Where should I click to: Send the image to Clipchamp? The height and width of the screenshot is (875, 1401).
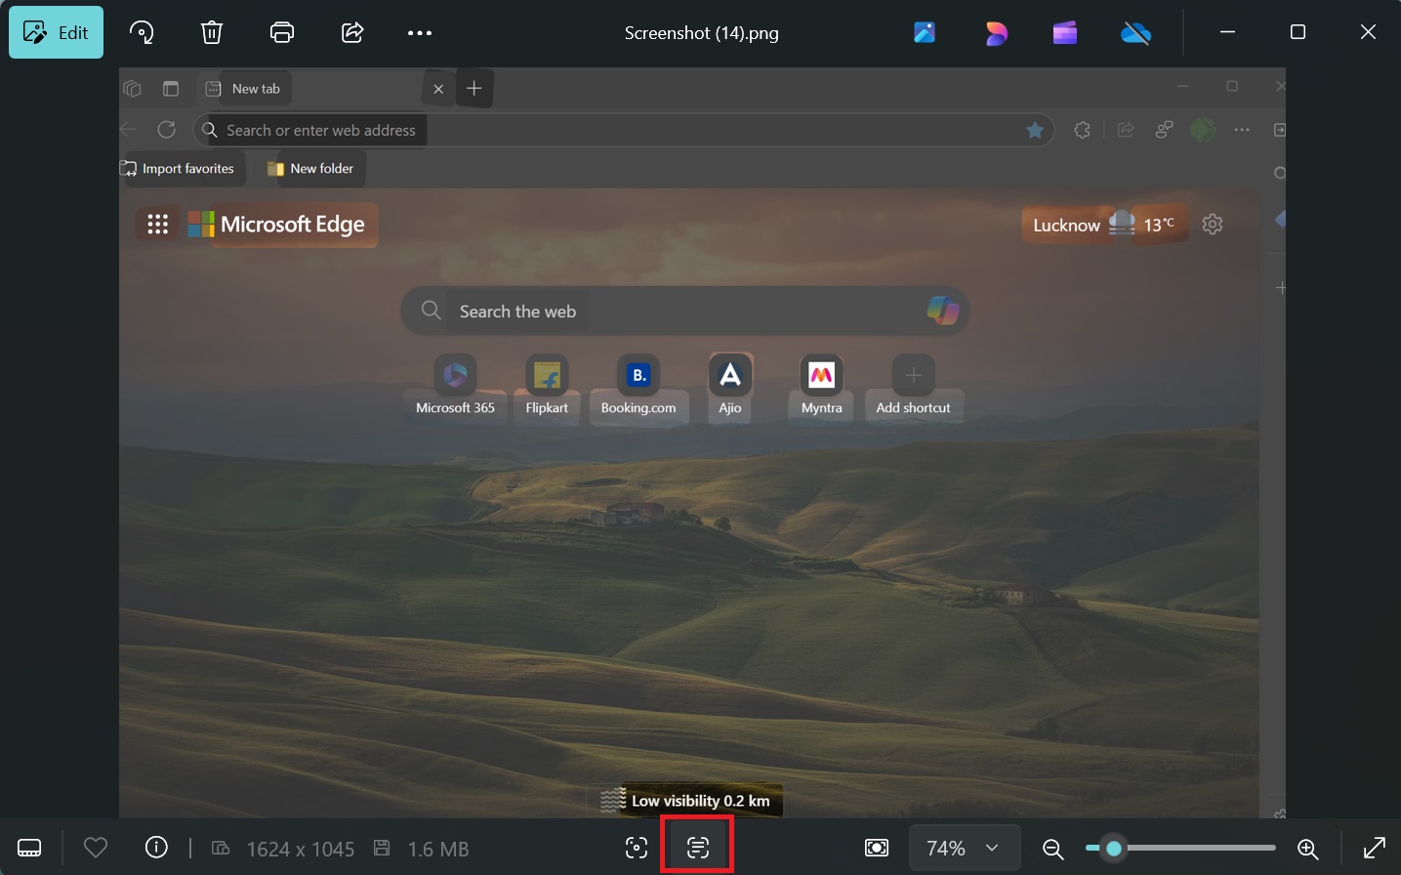click(x=1064, y=32)
